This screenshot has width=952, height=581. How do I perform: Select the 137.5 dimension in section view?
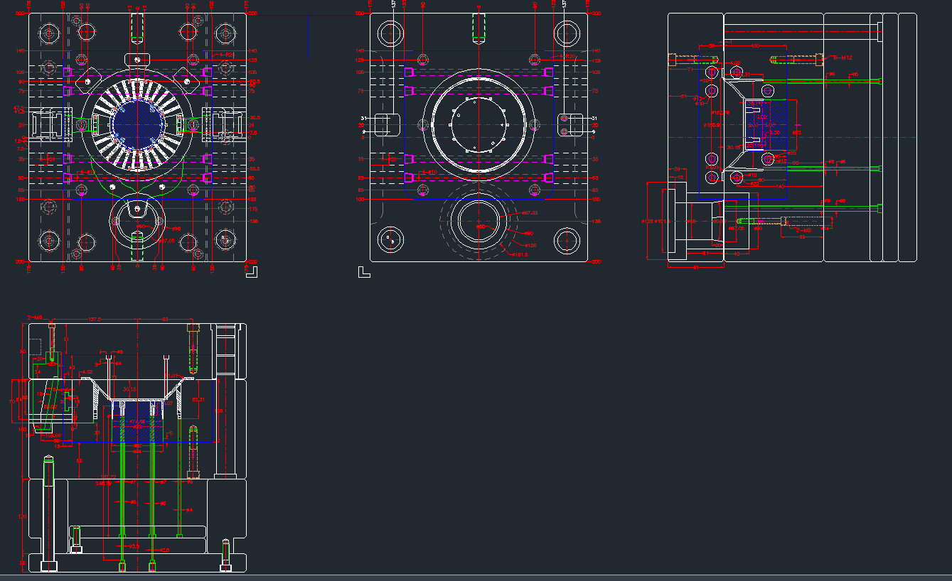[x=95, y=319]
